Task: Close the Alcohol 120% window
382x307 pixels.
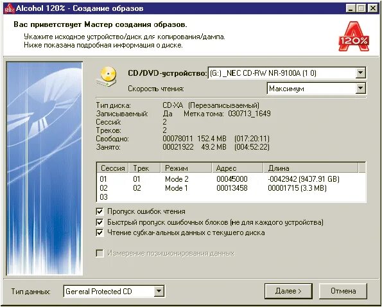Action: click(x=373, y=9)
